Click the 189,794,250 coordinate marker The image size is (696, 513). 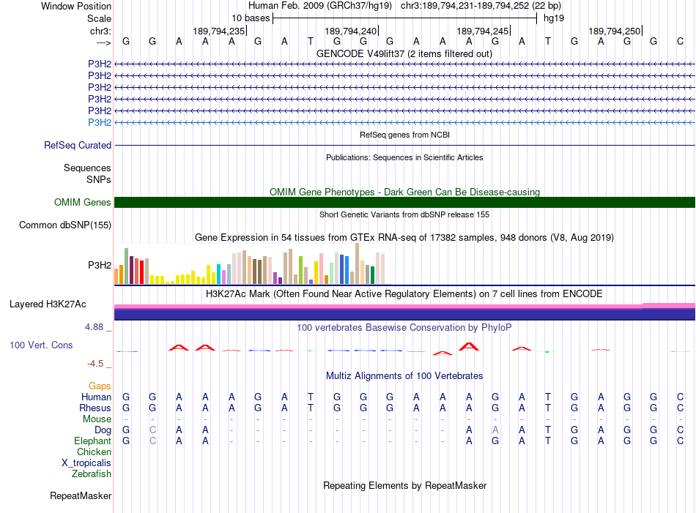tap(615, 31)
